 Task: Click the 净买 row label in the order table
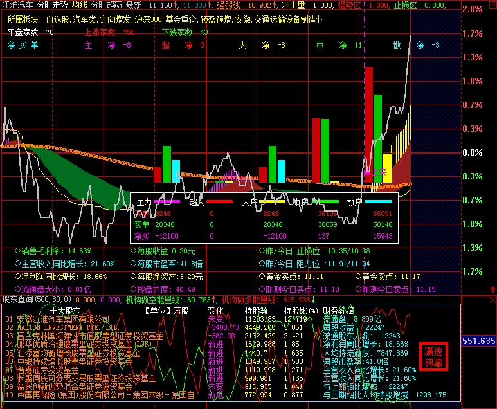141,236
